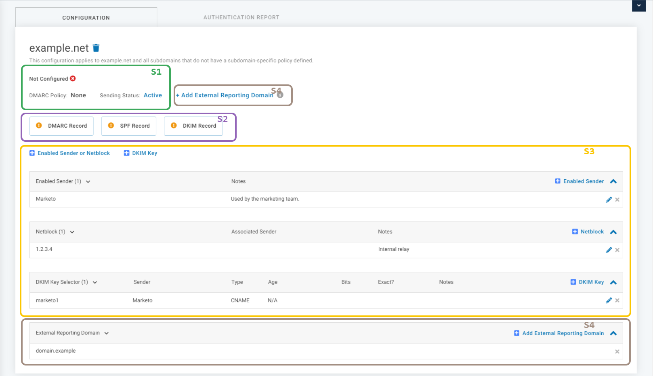653x376 pixels.
Task: Click the 'Bits' column header
Action: pyautogui.click(x=346, y=282)
